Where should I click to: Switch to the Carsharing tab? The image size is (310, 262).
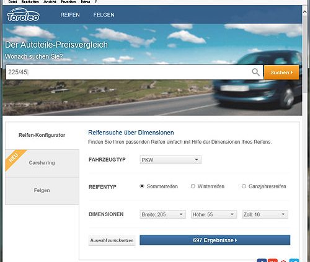(42, 163)
